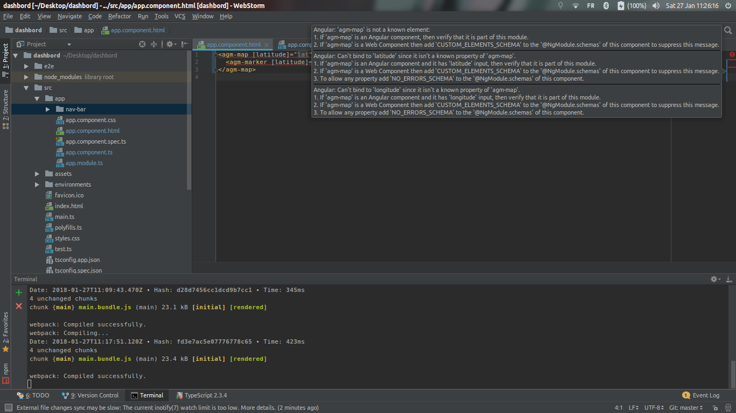Click the battery status indicator
The height and width of the screenshot is (413, 736).
point(631,5)
